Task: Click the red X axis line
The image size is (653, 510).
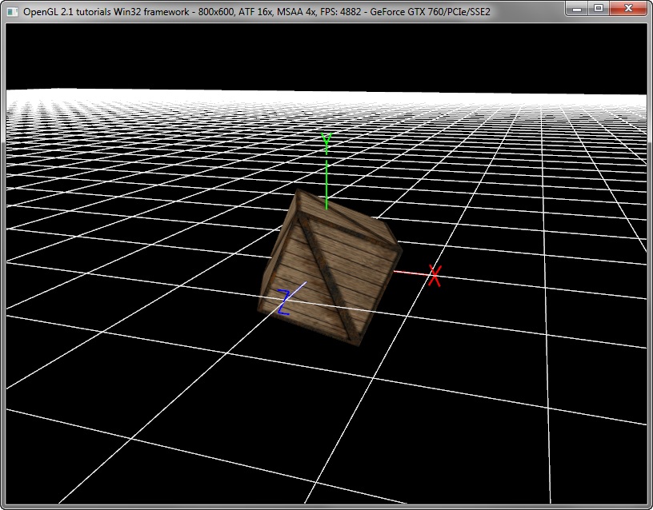Action: pos(411,273)
